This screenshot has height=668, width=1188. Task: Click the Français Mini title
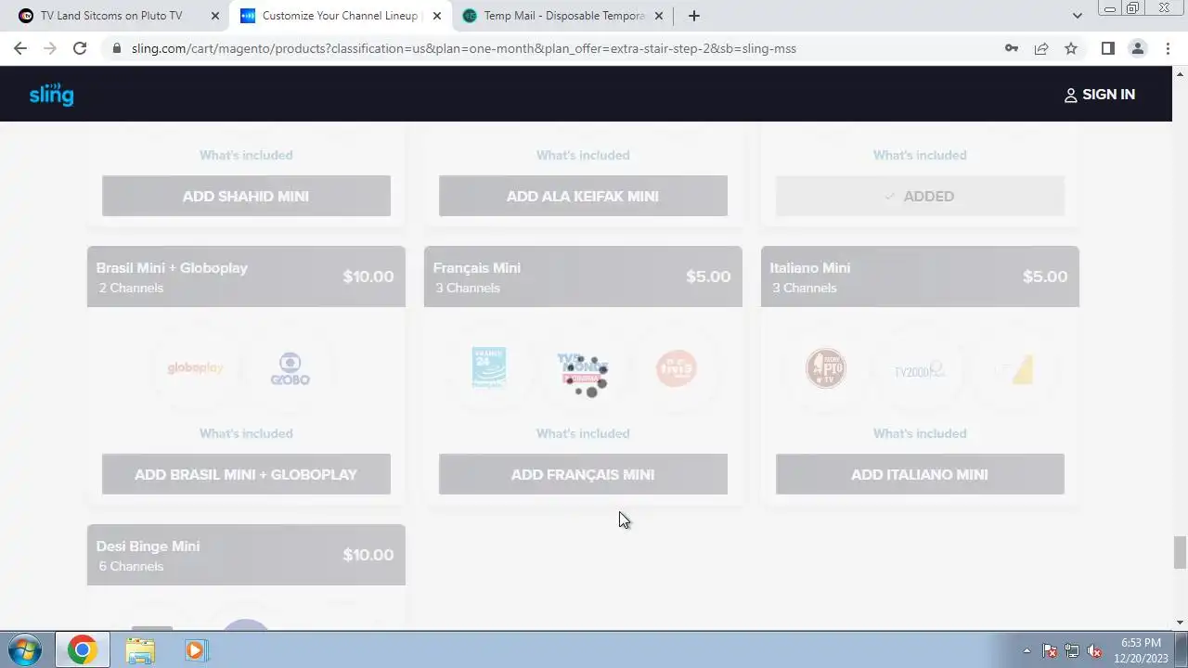point(476,268)
